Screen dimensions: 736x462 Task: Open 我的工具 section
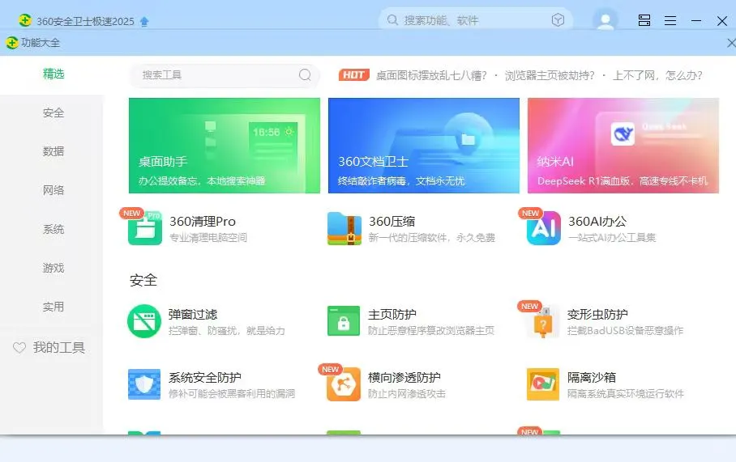tap(49, 348)
